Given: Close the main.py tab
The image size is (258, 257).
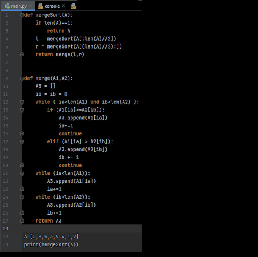Looking at the screenshot, I should 31,6.
